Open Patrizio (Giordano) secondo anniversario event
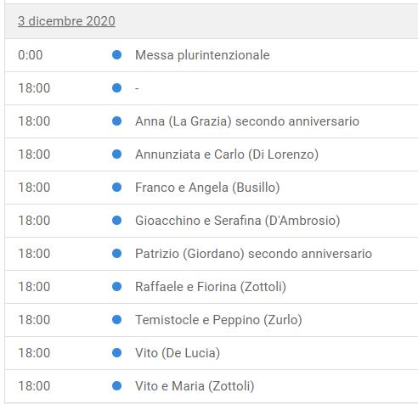This screenshot has width=418, height=404. pyautogui.click(x=253, y=254)
